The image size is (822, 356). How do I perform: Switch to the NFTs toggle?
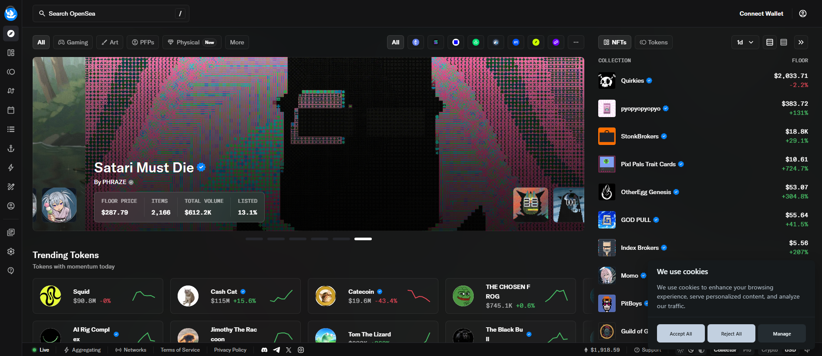[615, 42]
